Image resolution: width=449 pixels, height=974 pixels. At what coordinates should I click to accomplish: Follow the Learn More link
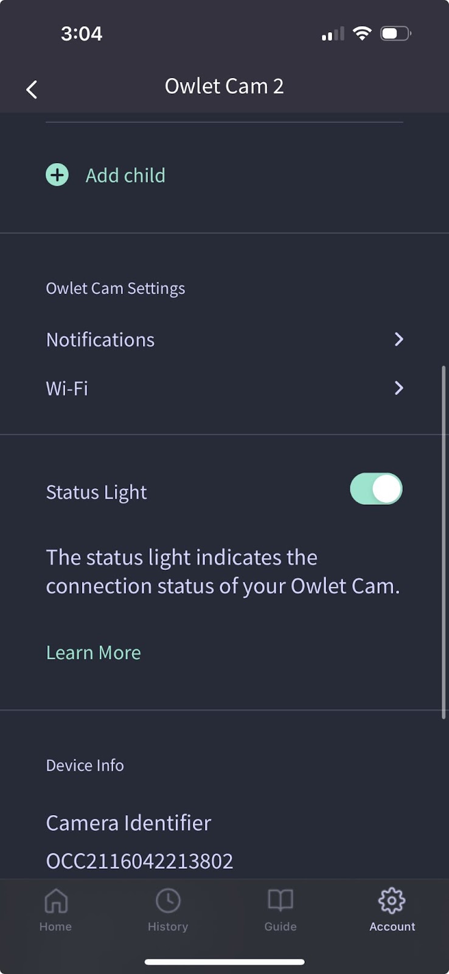[94, 653]
